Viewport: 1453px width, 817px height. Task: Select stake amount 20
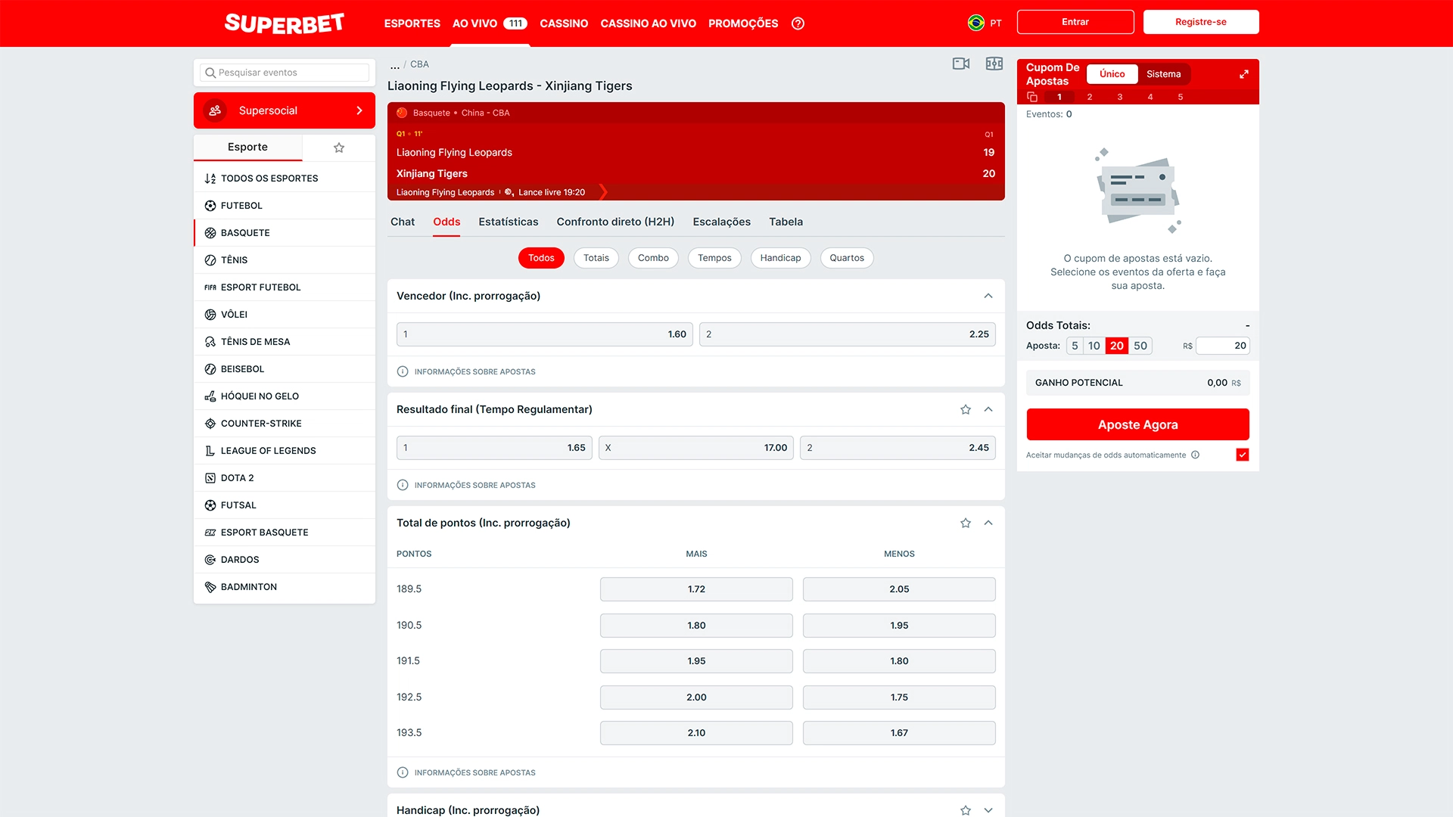tap(1117, 346)
